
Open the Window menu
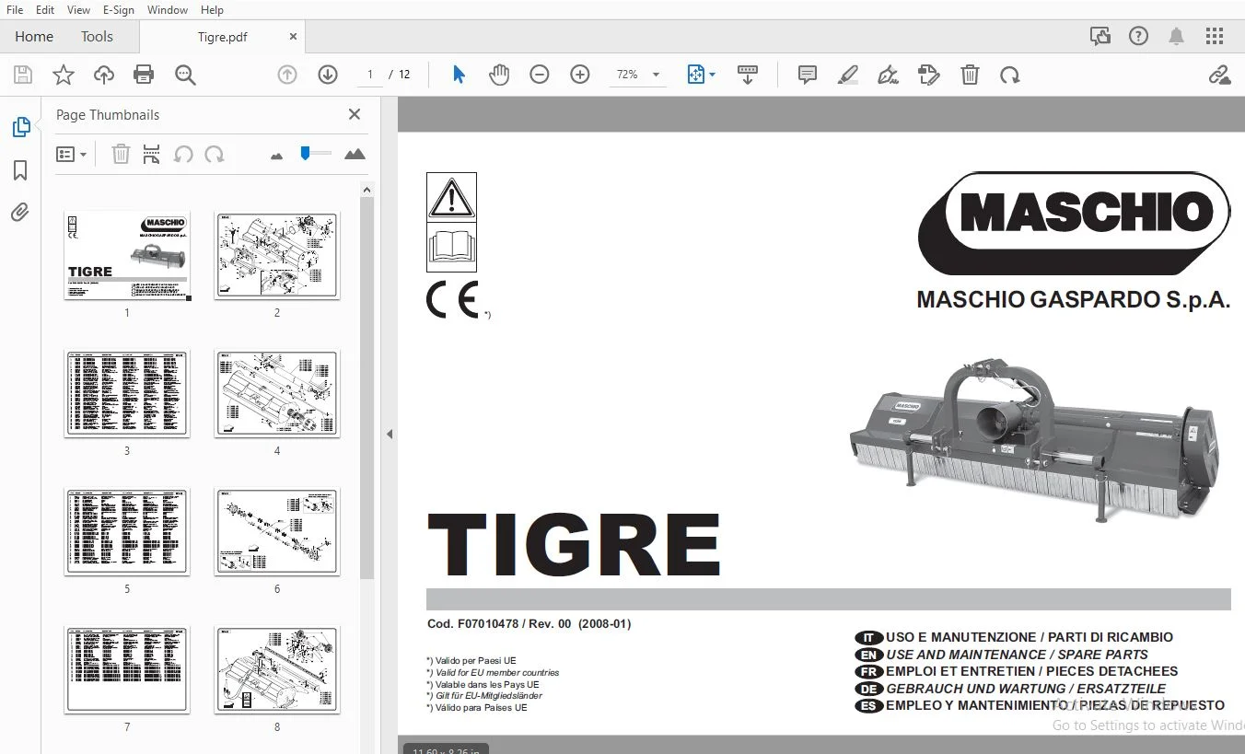pos(168,10)
